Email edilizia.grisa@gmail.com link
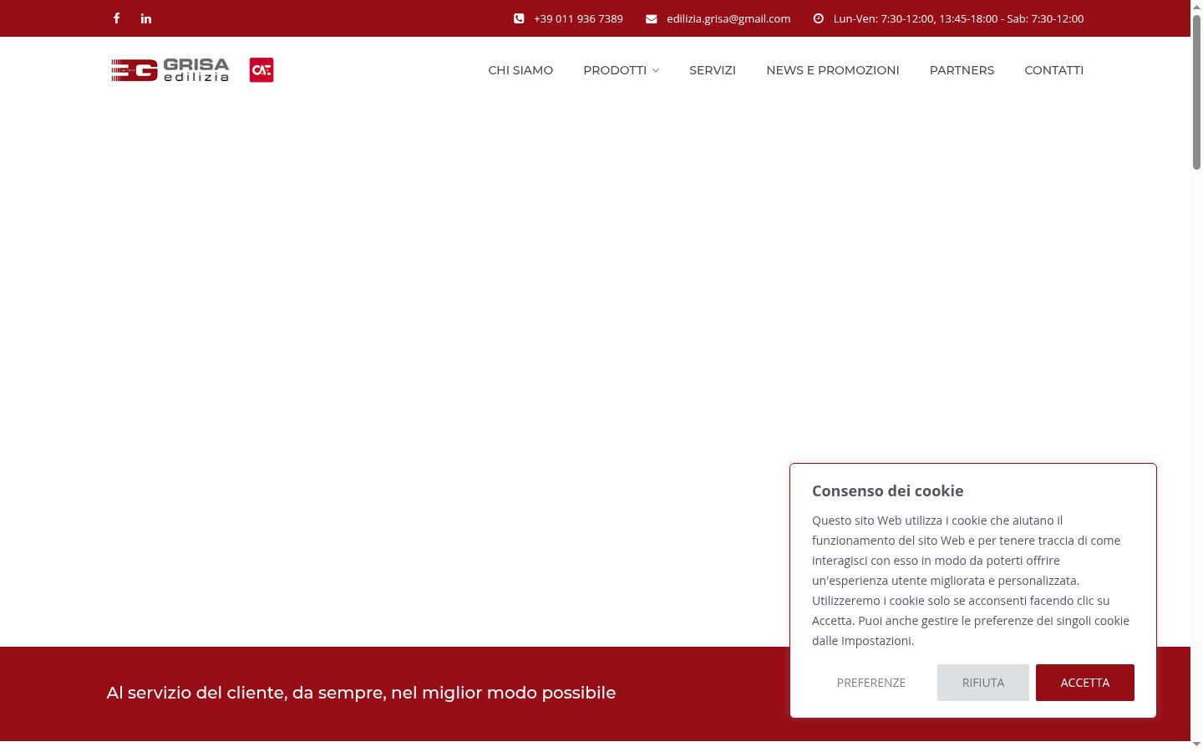Image resolution: width=1203 pixels, height=752 pixels. click(x=728, y=18)
